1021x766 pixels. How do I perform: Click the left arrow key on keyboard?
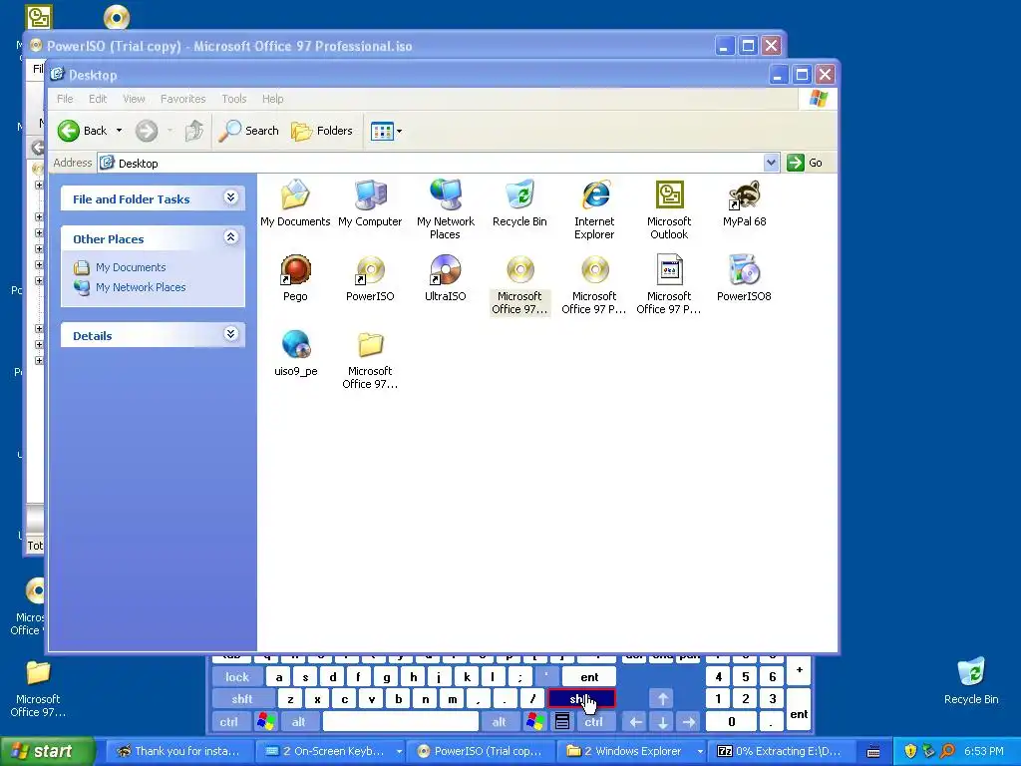coord(635,722)
